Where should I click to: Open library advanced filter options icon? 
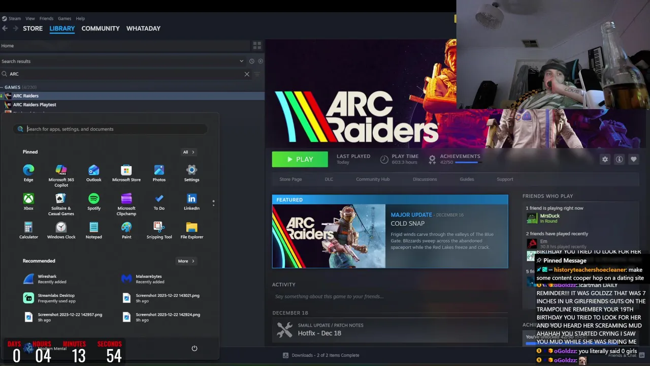coord(257,74)
